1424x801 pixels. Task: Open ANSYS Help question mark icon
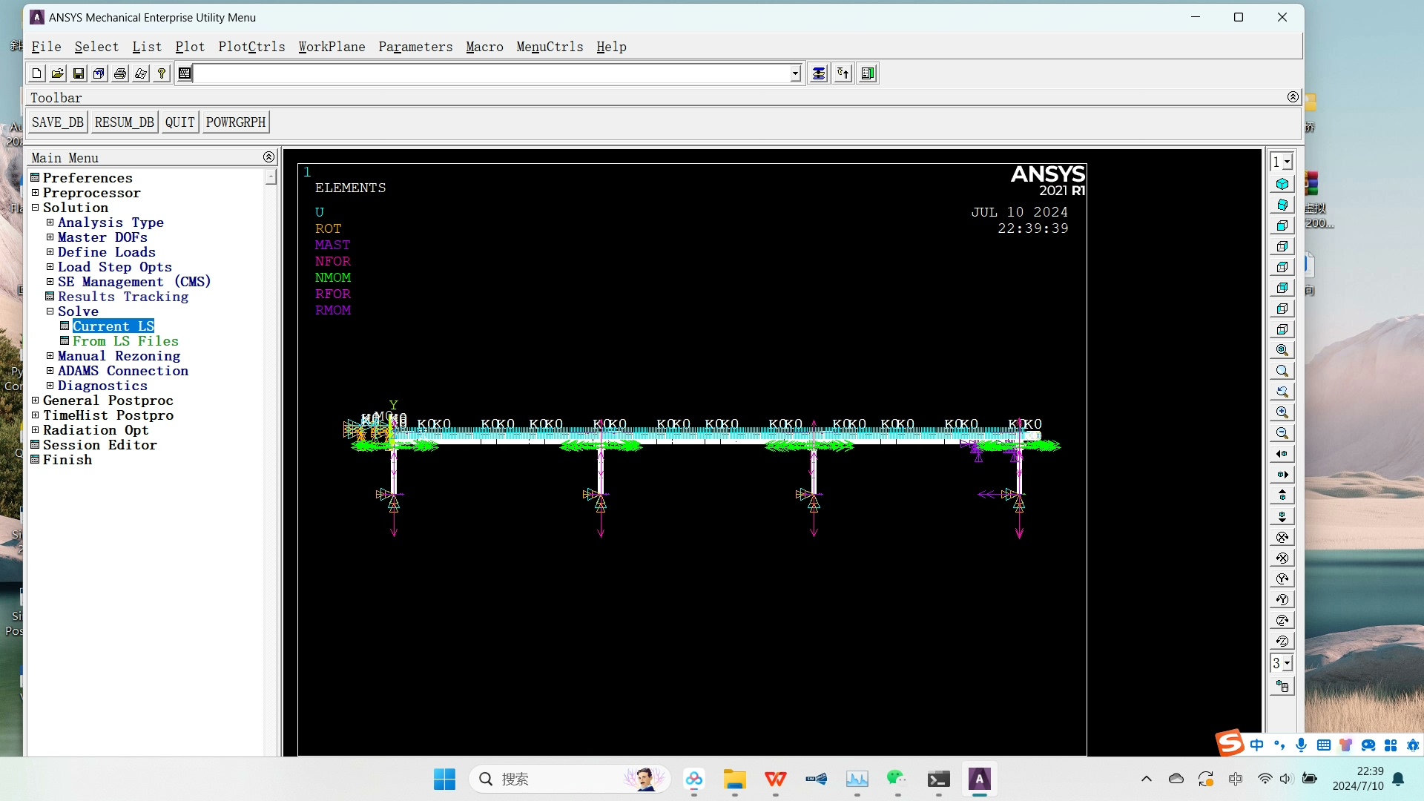[x=161, y=73]
